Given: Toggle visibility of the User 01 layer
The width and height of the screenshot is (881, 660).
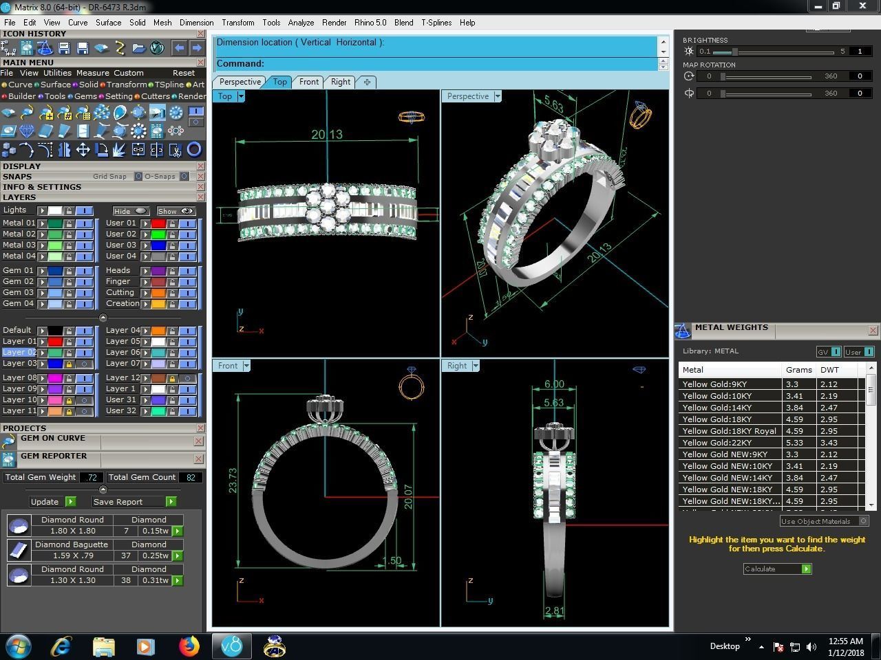Looking at the screenshot, I should (x=187, y=223).
